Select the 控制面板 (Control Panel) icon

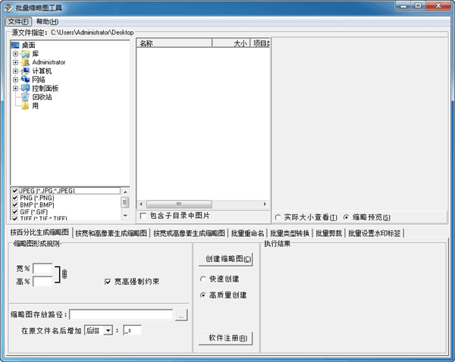click(x=26, y=89)
